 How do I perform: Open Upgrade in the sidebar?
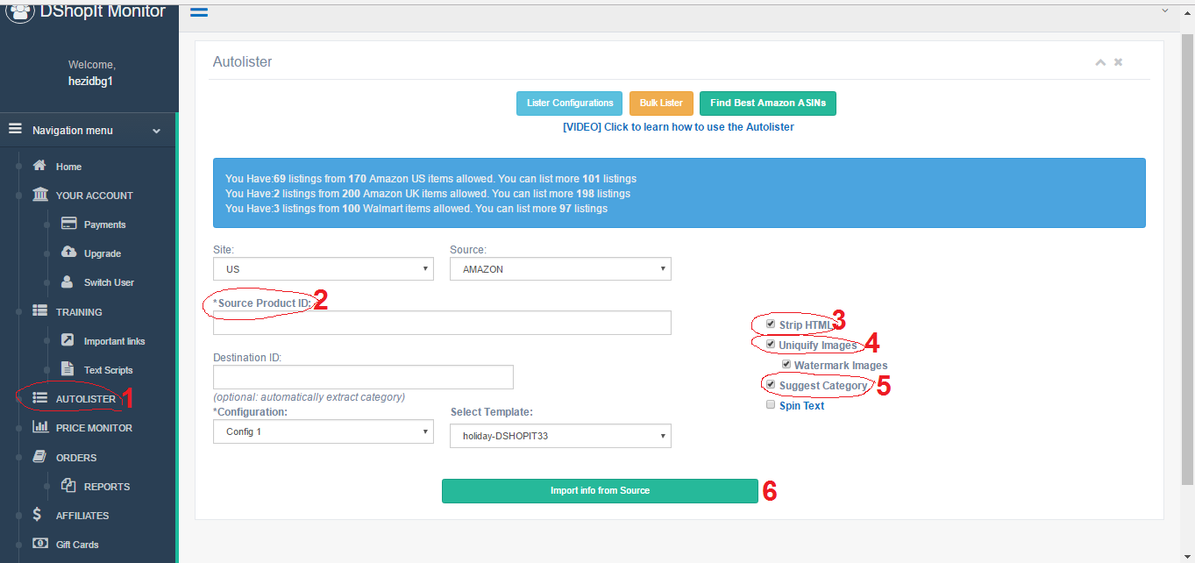(x=102, y=253)
